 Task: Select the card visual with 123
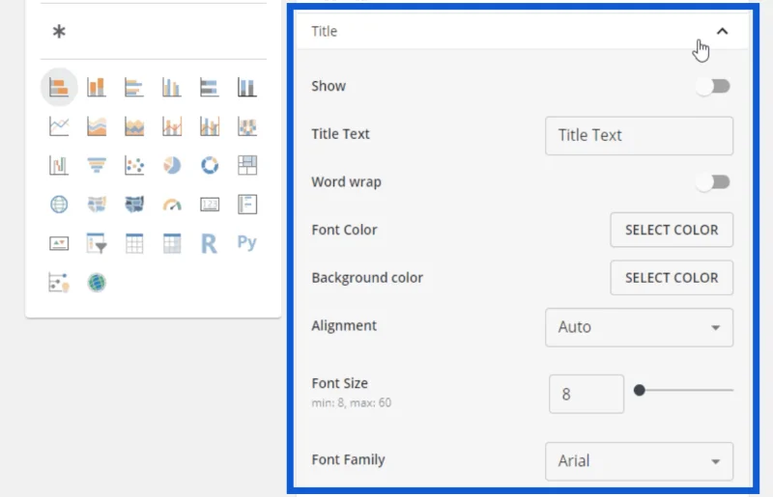click(x=210, y=204)
